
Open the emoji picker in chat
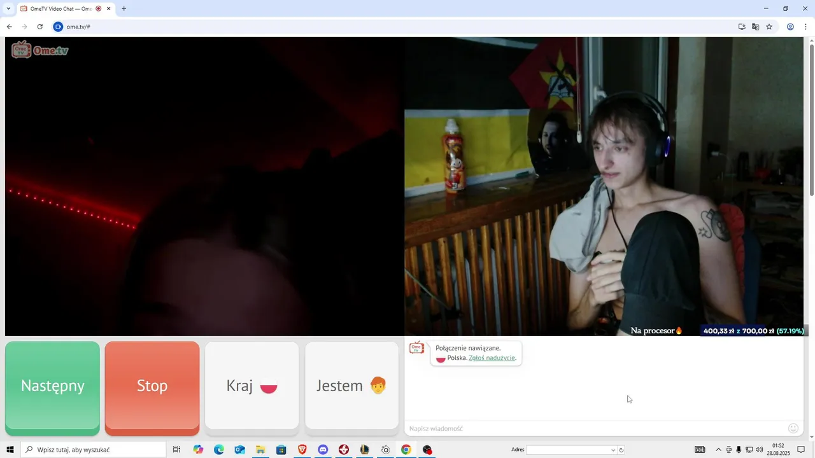tap(793, 428)
